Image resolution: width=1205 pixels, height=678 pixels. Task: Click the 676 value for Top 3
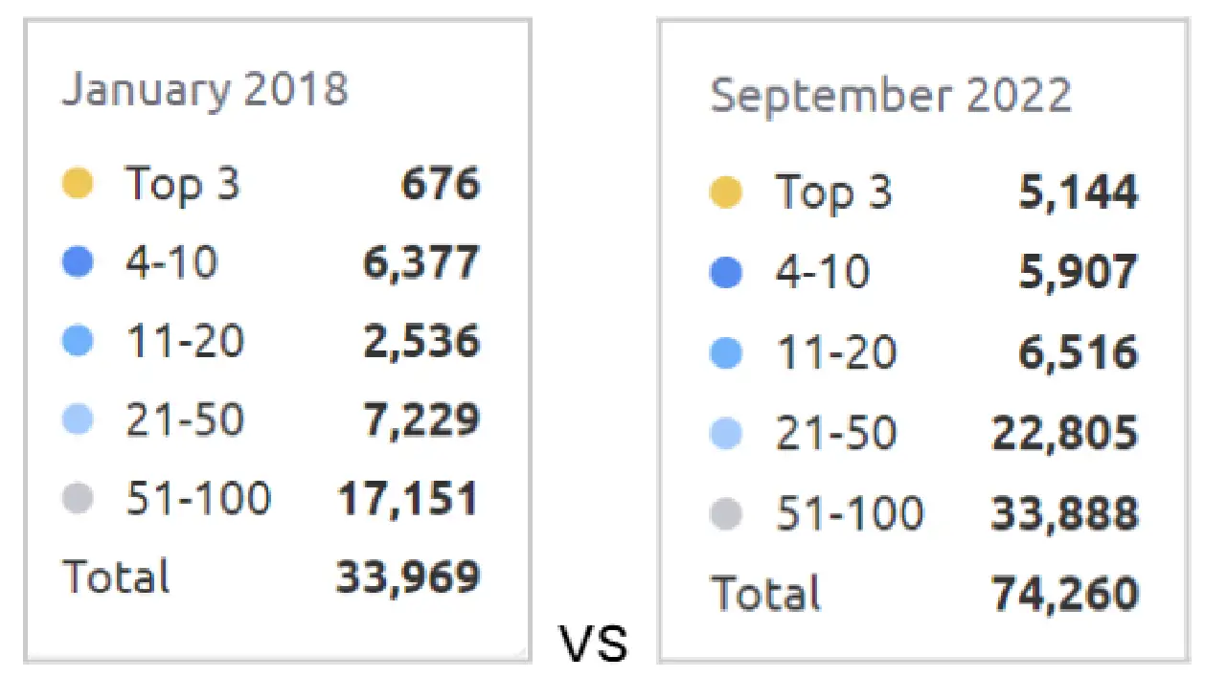tap(440, 183)
